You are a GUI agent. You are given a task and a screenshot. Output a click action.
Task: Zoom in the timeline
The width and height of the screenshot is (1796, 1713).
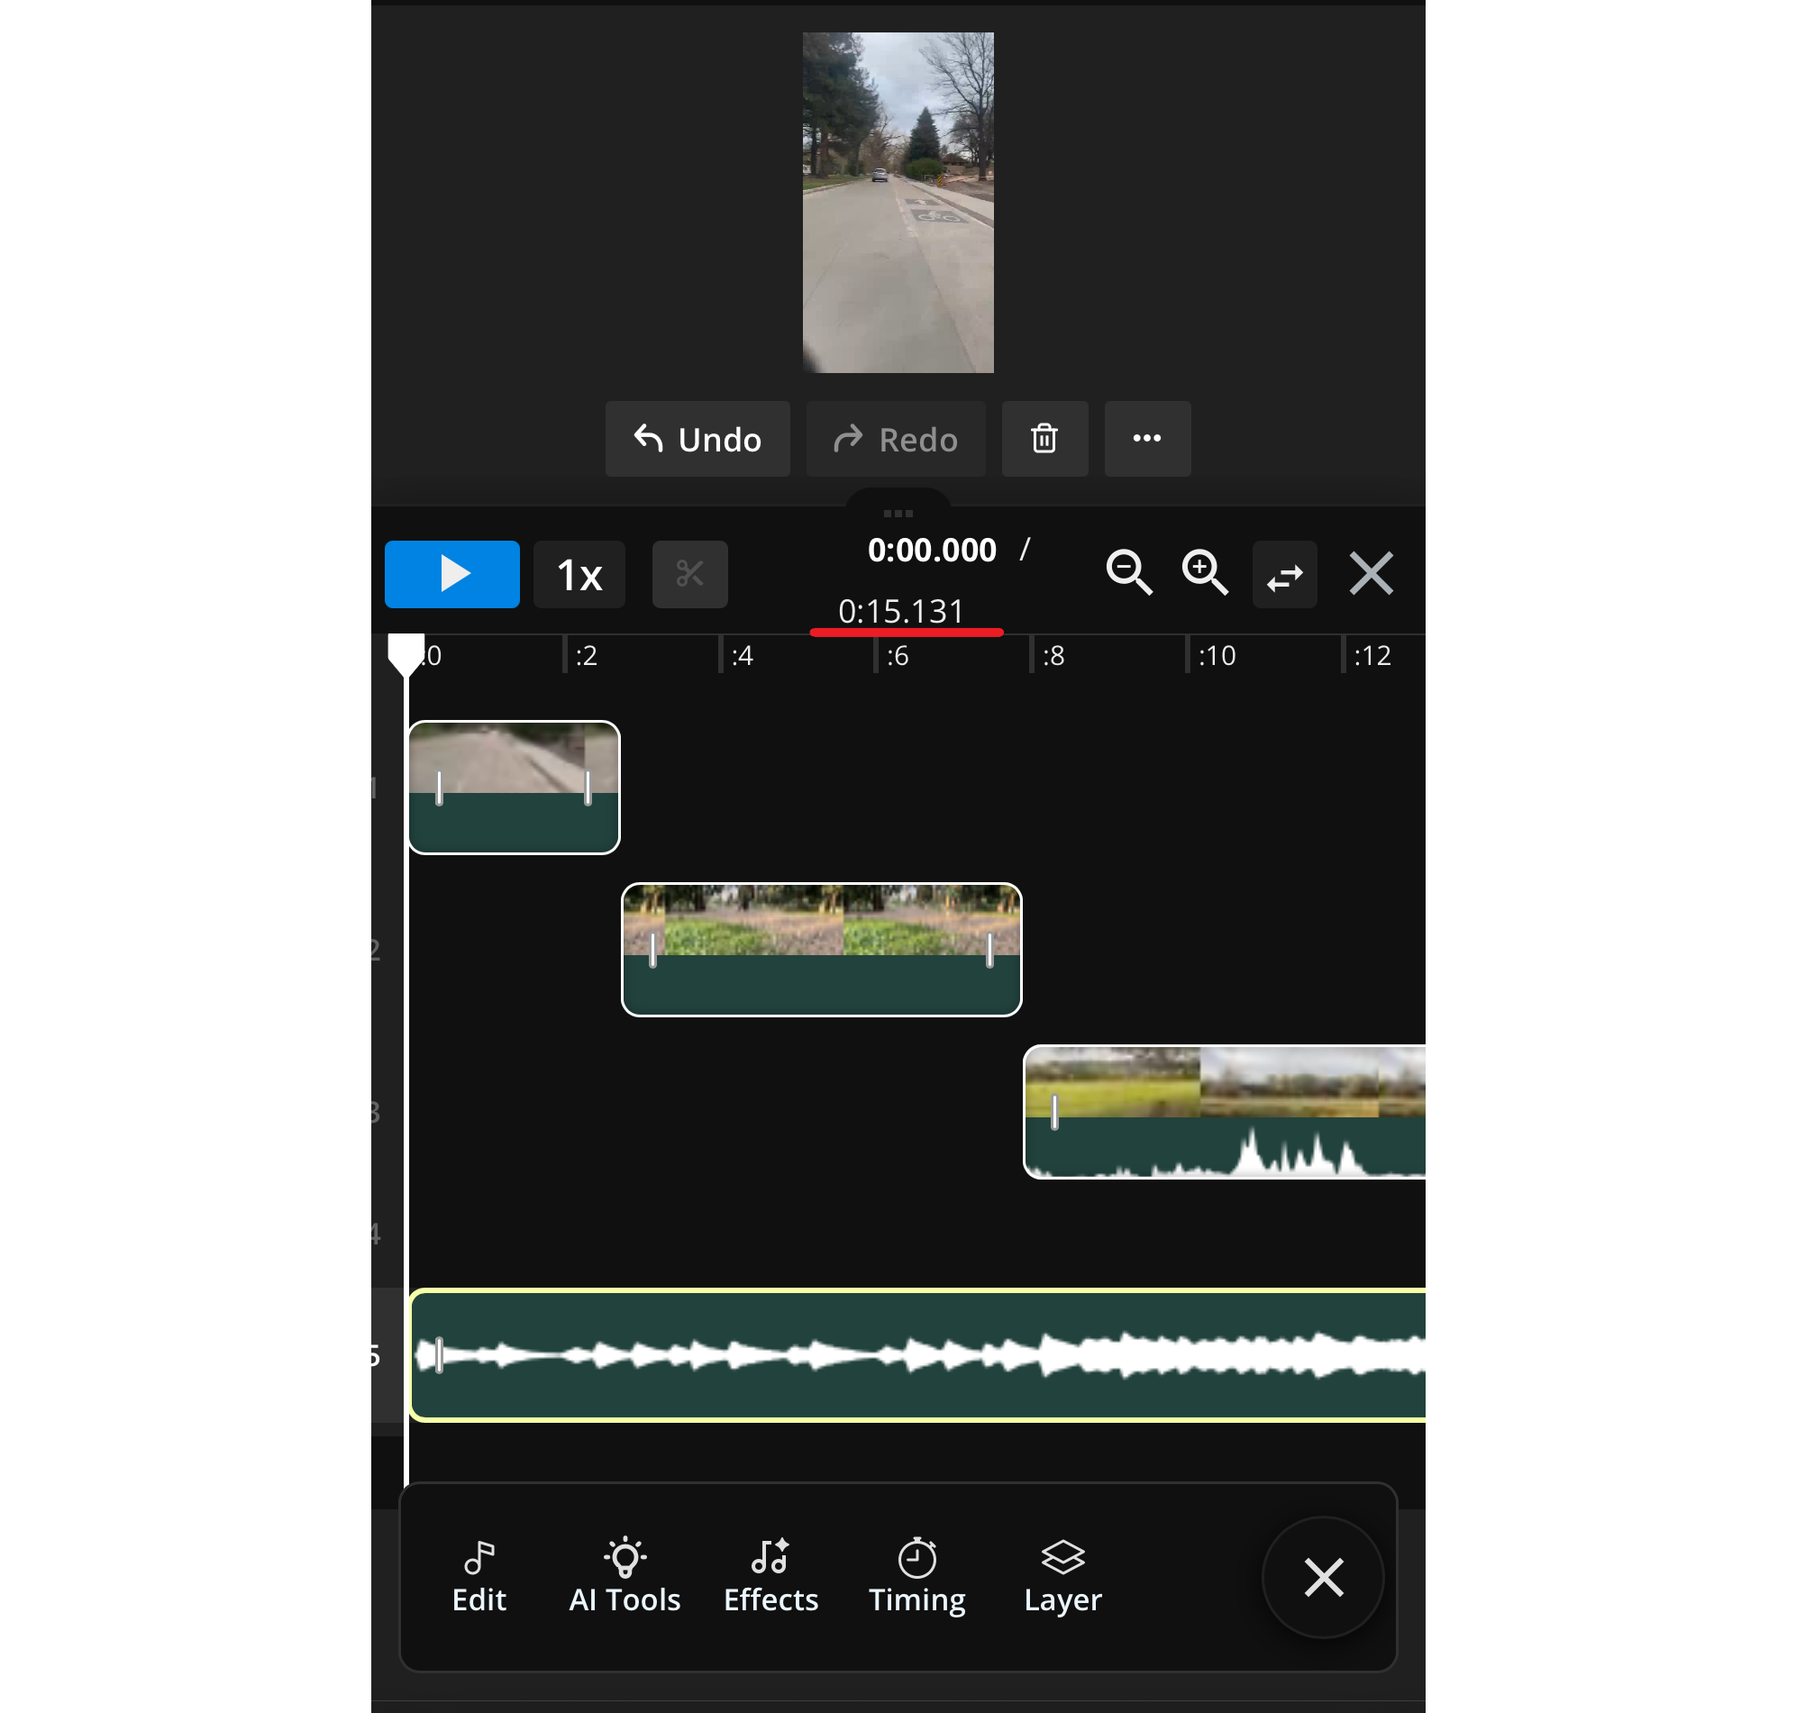click(x=1204, y=572)
